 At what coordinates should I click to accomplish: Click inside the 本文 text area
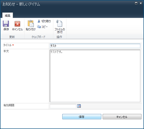[x=95, y=76]
